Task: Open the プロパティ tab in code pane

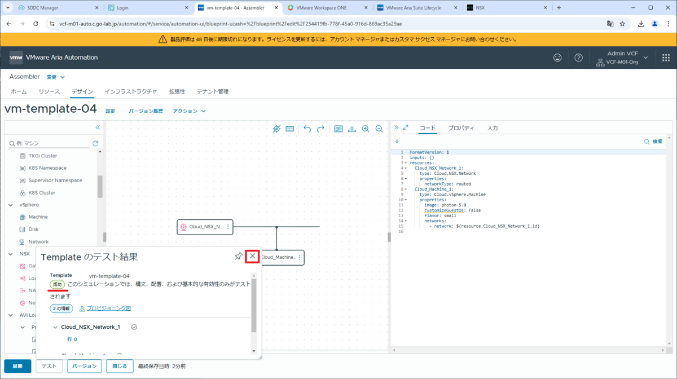Action: pos(461,128)
